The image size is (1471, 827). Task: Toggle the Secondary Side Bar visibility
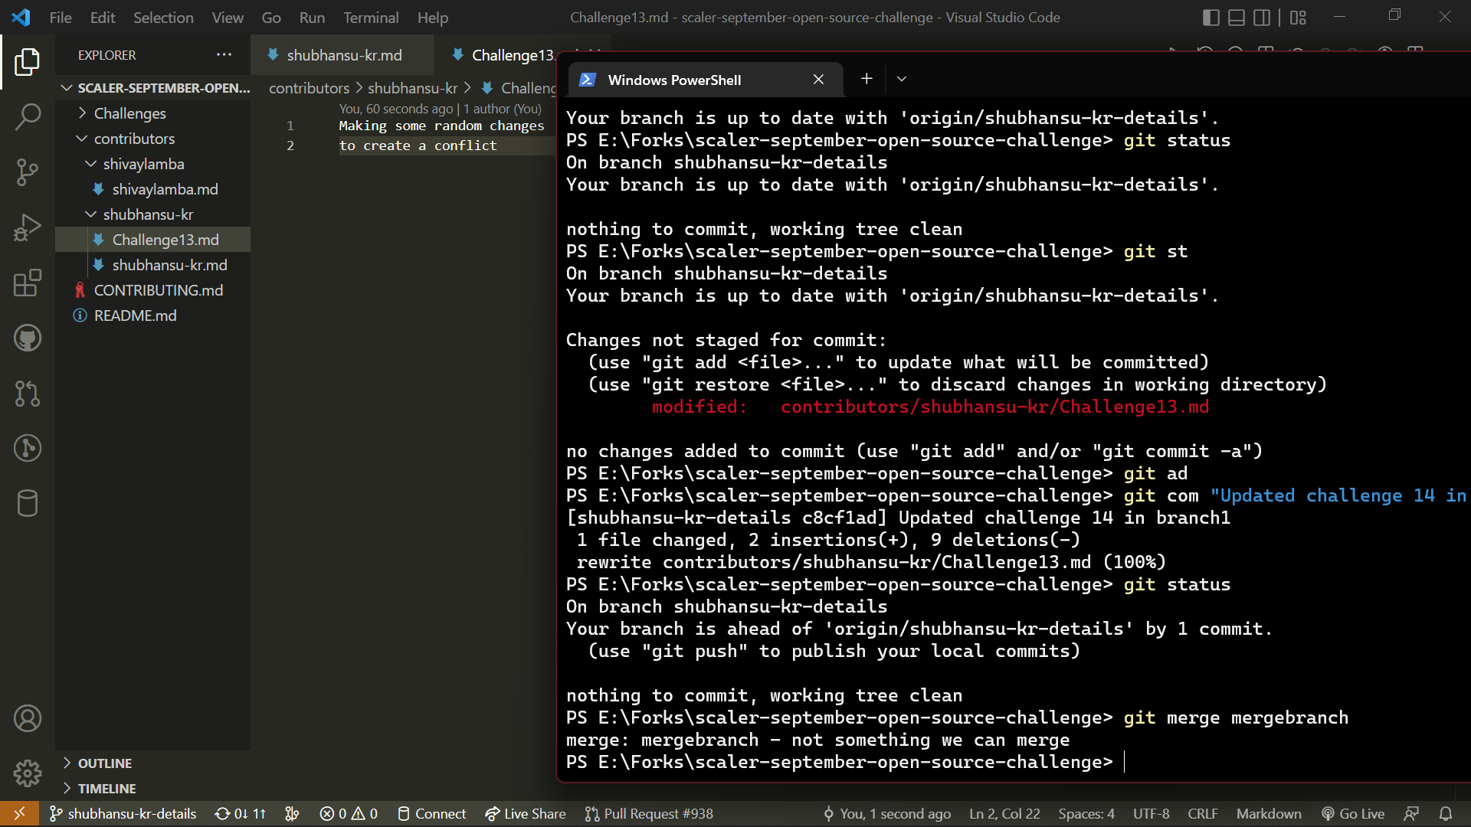click(x=1261, y=17)
